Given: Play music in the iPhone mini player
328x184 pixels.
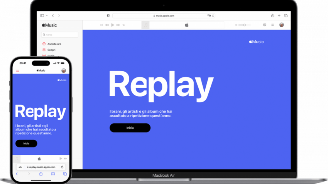Looking at the screenshot, I should 61,159.
